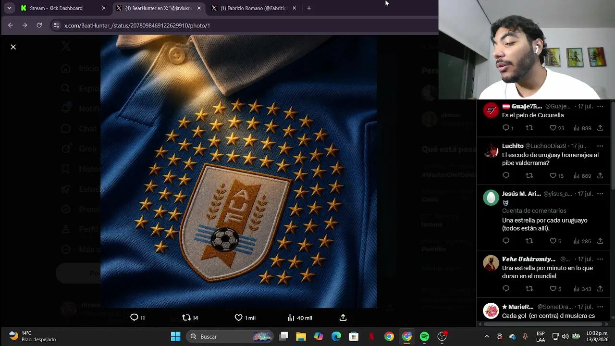The width and height of the screenshot is (615, 346).
Task: View analytics for the photo post
Action: 299,318
